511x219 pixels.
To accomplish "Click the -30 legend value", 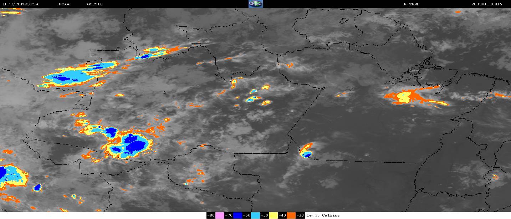I will tap(300, 215).
